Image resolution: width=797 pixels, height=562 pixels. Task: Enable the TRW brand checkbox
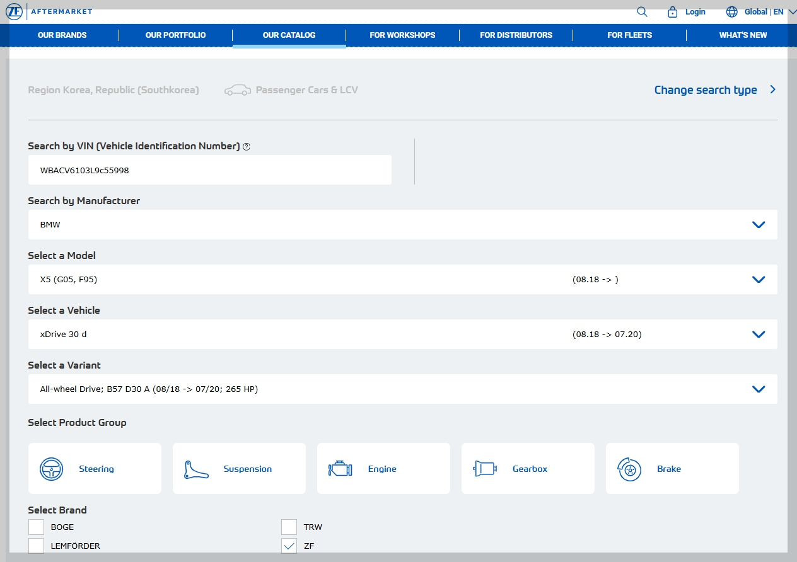click(x=289, y=527)
